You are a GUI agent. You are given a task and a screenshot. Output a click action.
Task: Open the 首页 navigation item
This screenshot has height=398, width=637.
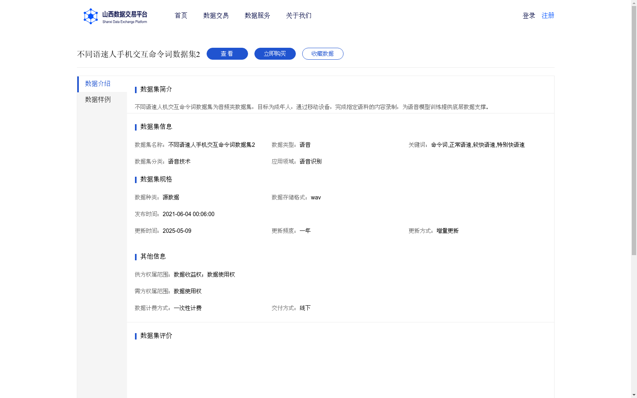click(181, 16)
